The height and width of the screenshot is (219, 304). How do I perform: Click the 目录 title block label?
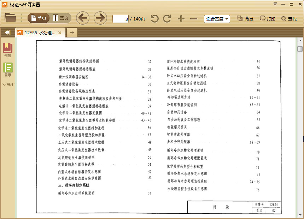pos(221,207)
